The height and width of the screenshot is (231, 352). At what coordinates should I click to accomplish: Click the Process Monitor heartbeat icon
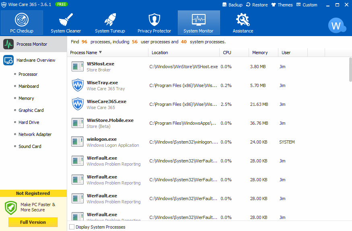click(8, 44)
